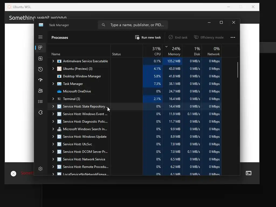Click the Microsoft Windows Search Indexer icon
Image resolution: width=276 pixels, height=207 pixels.
pyautogui.click(x=59, y=129)
